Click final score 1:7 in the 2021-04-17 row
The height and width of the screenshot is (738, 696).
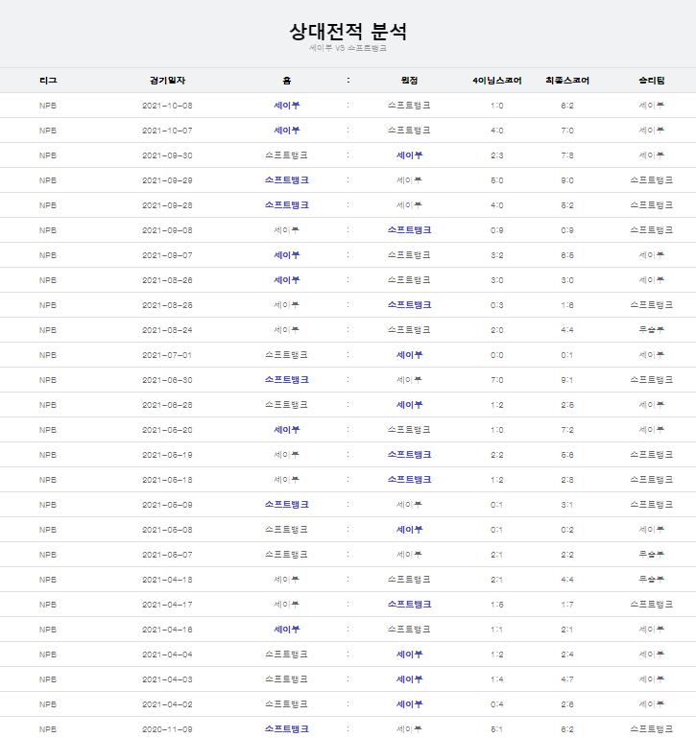point(567,605)
